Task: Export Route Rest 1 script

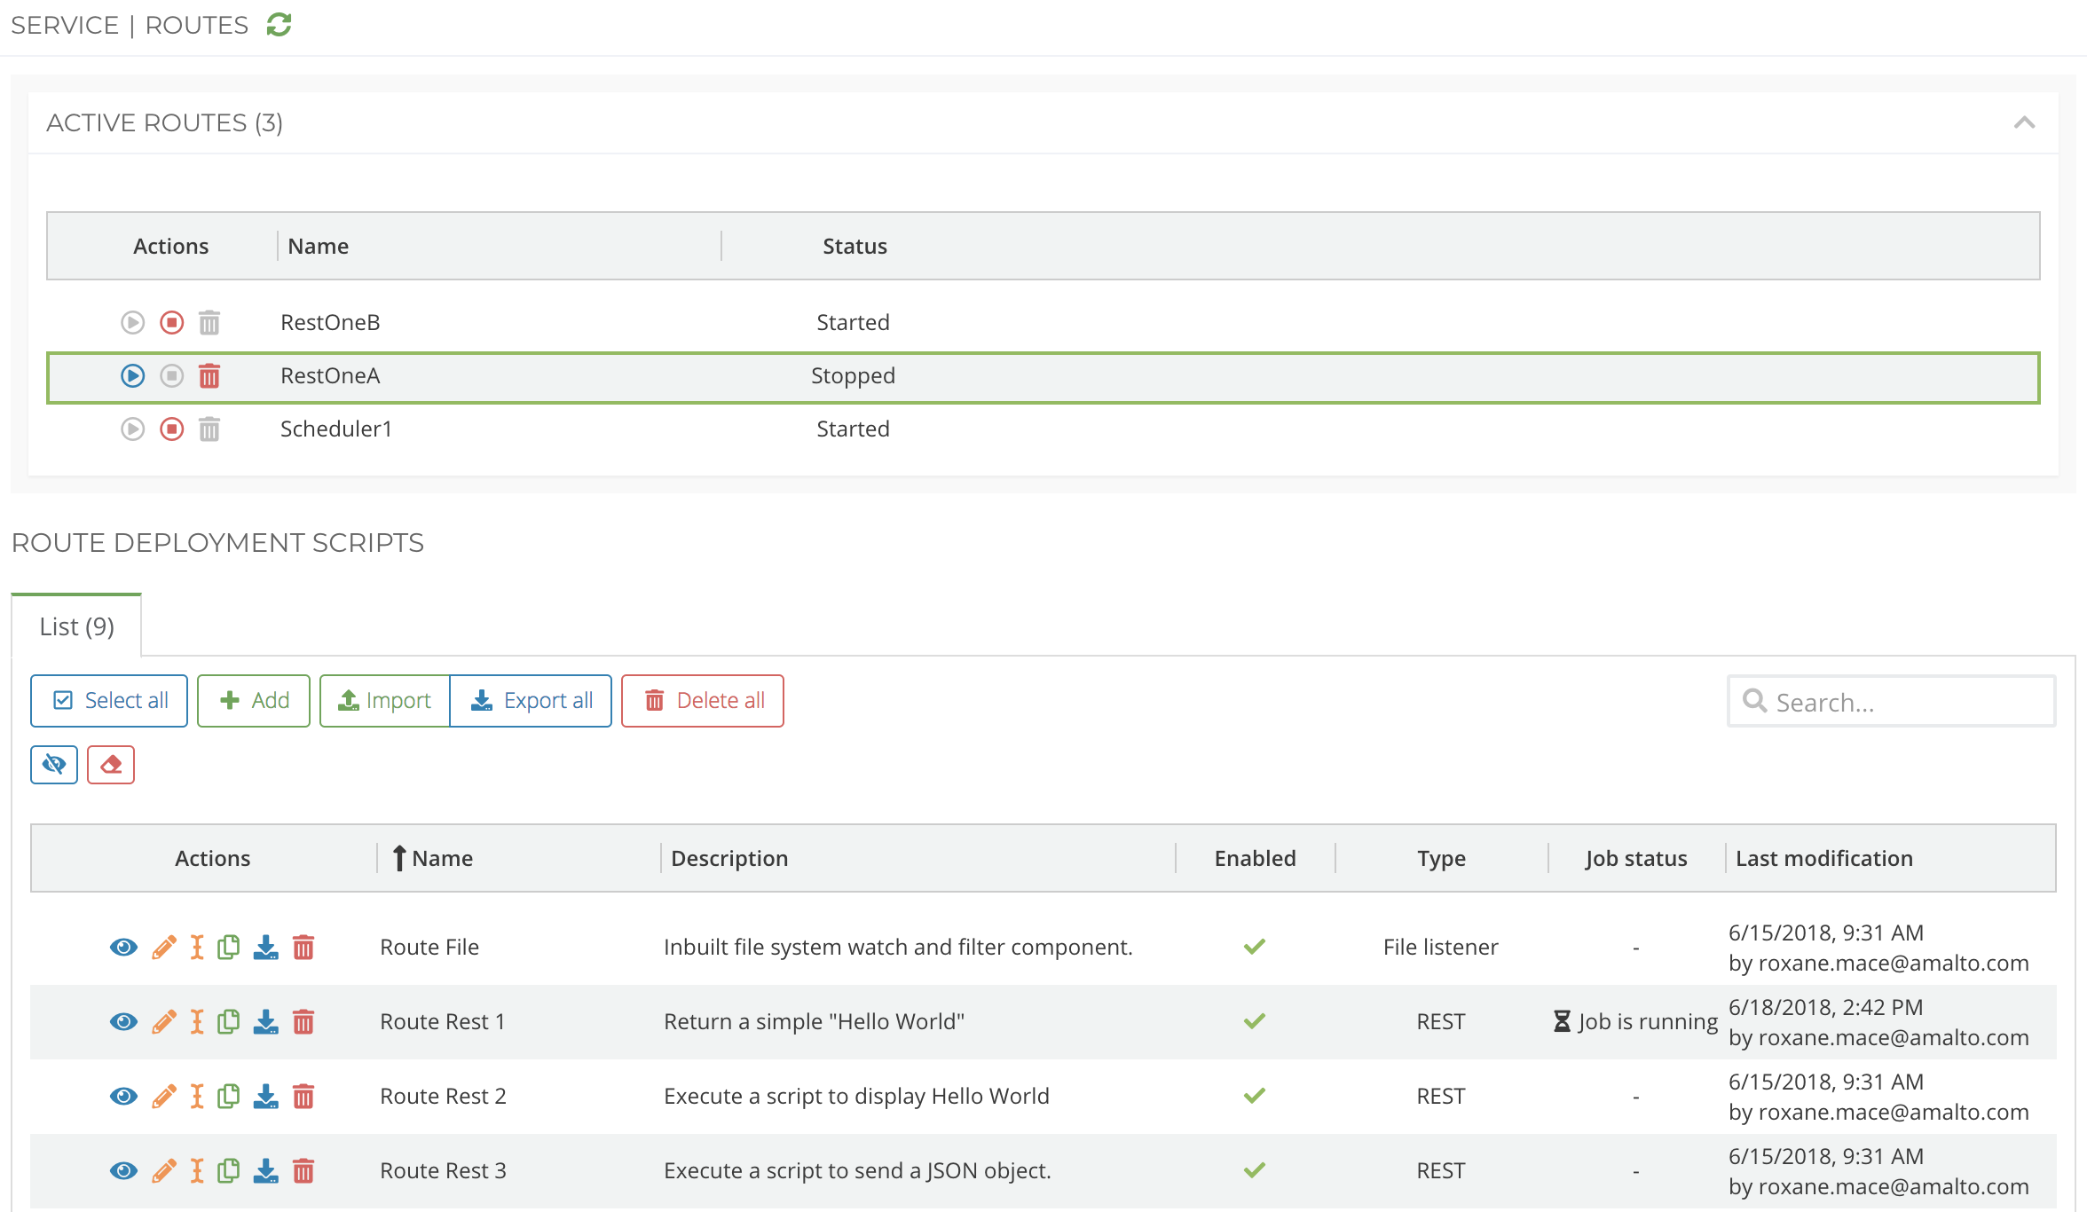Action: (266, 1022)
